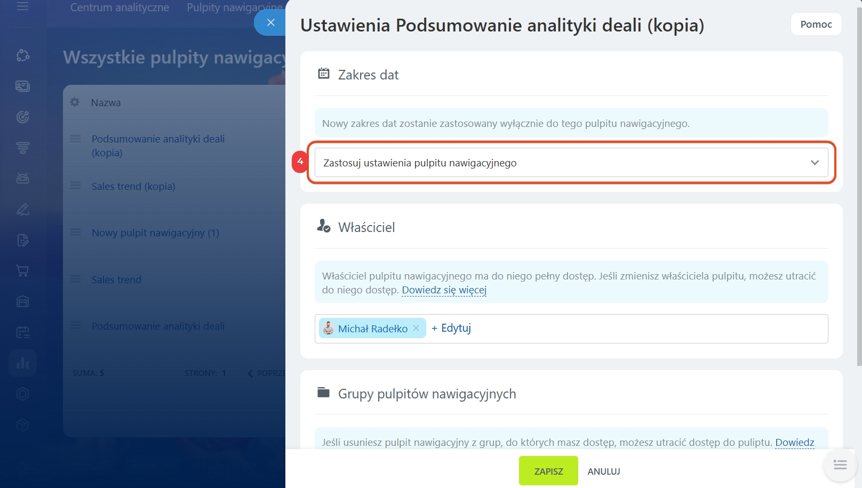Viewport: 862px width, 488px height.
Task: Click the warehouse sidebar icon
Action: (22, 301)
